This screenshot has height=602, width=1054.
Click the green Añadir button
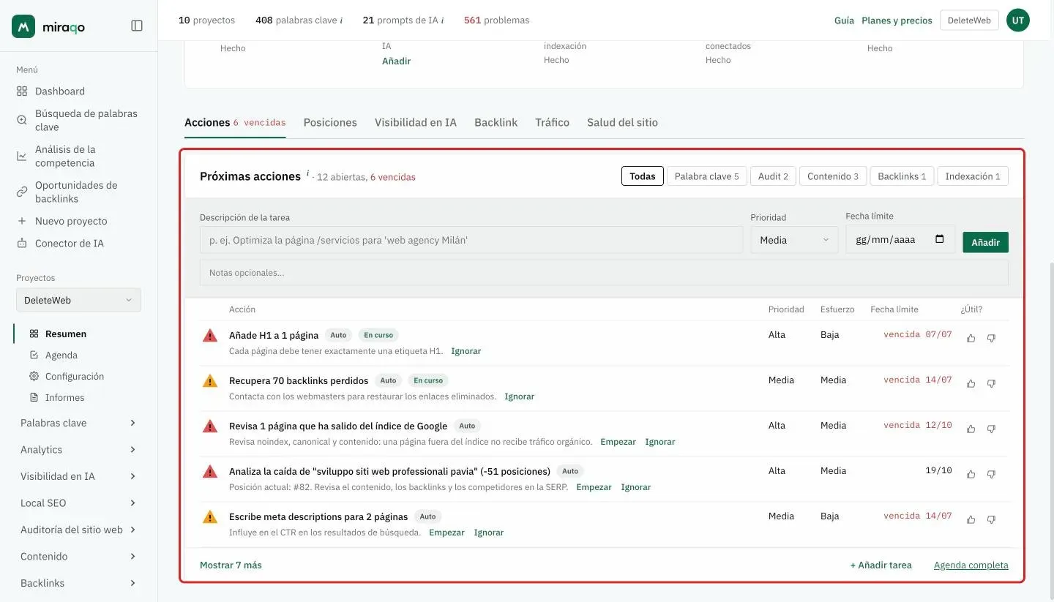click(x=985, y=242)
